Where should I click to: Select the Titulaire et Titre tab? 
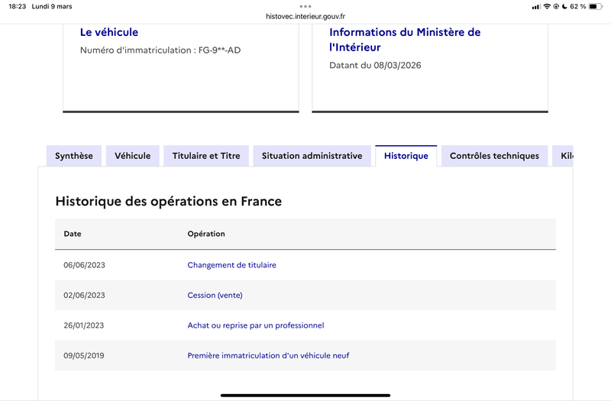point(206,156)
